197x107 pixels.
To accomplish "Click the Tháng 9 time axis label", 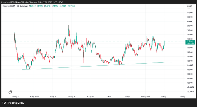I will pos(71,97).
